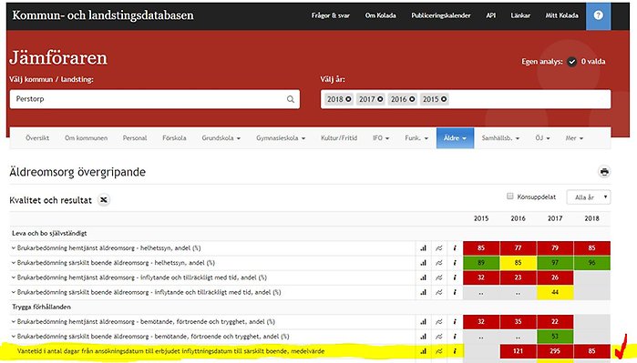Remove year 2016 tag
Image resolution: width=637 pixels, height=363 pixels.
click(x=412, y=99)
